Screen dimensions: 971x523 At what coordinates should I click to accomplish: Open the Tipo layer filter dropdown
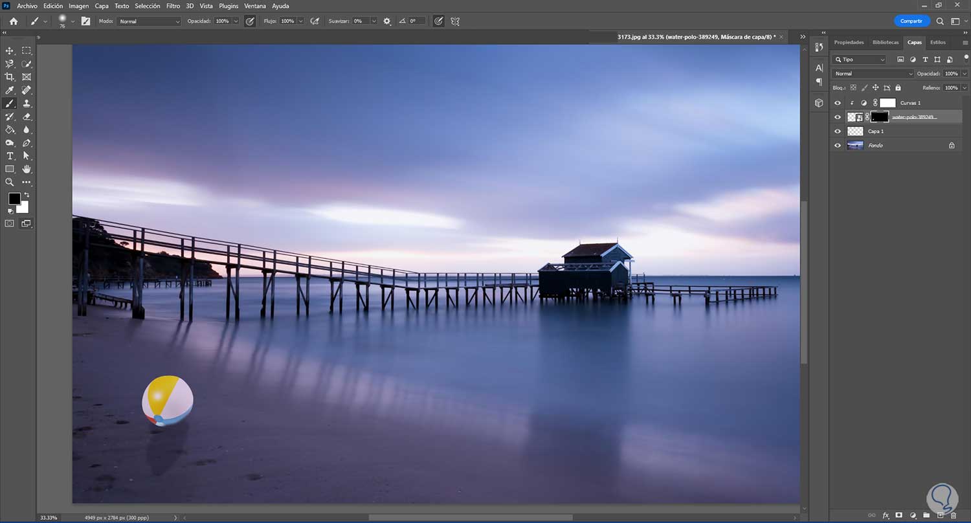(860, 60)
